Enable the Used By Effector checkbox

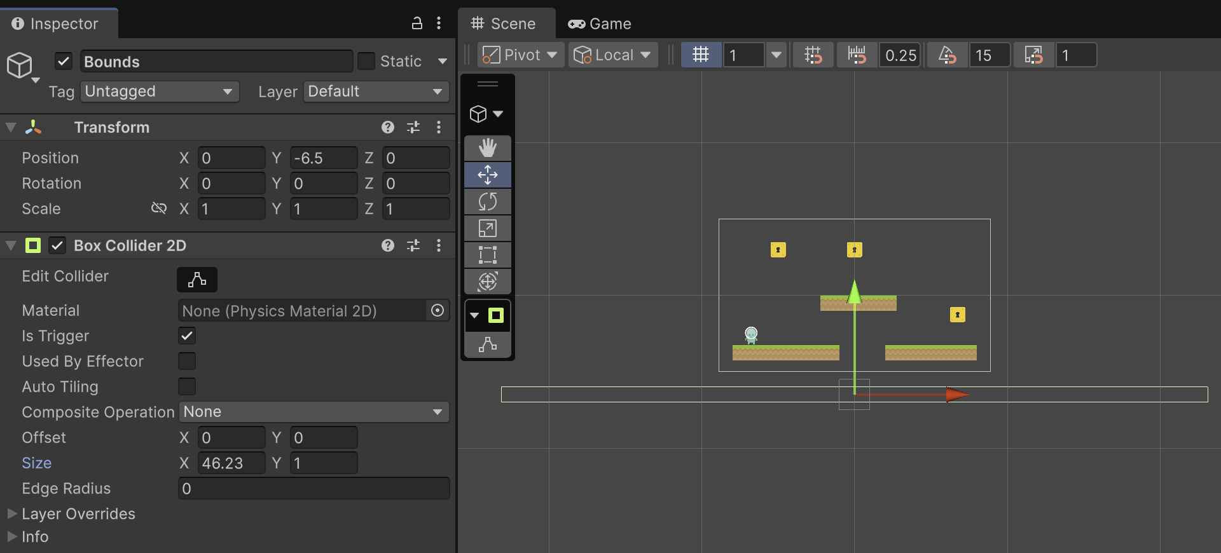pos(187,361)
